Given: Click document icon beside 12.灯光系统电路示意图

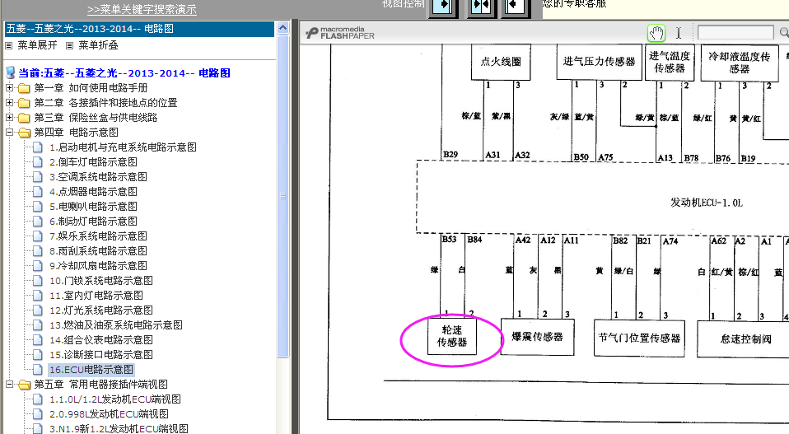Looking at the screenshot, I should tap(38, 310).
